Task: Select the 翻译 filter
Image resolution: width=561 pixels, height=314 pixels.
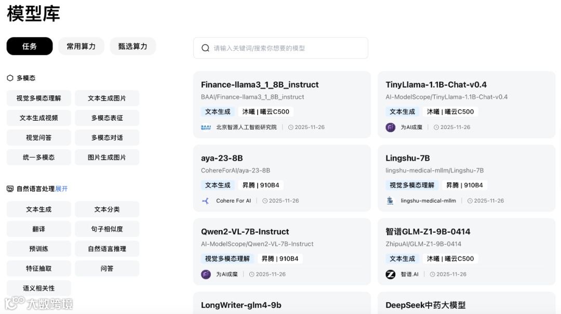Action: click(x=38, y=229)
